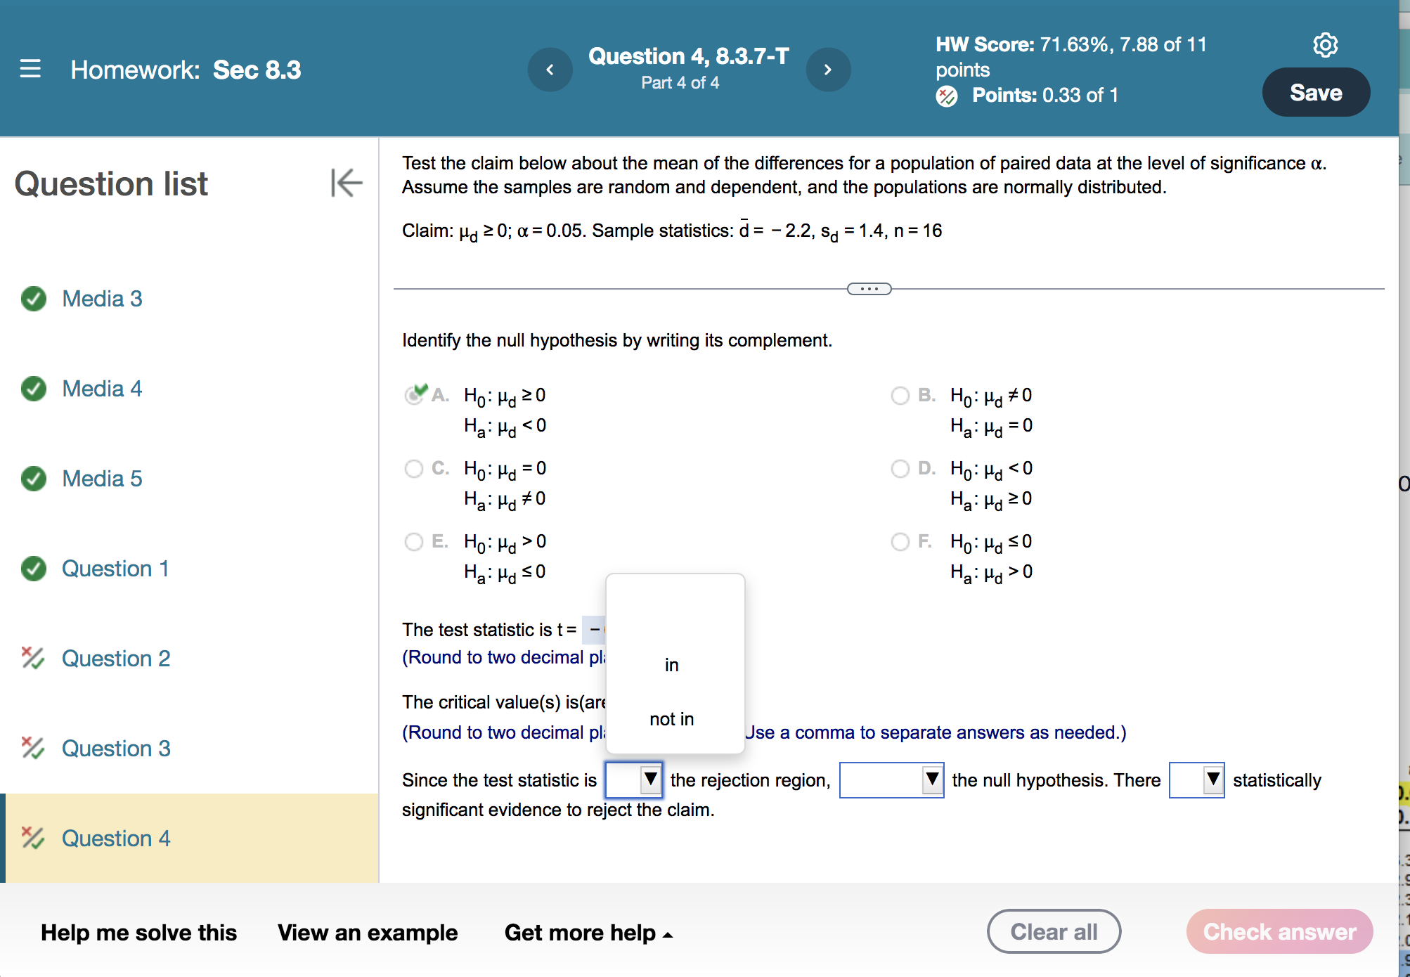This screenshot has width=1410, height=977.
Task: Open the reject/fail to reject dropdown
Action: click(x=891, y=779)
